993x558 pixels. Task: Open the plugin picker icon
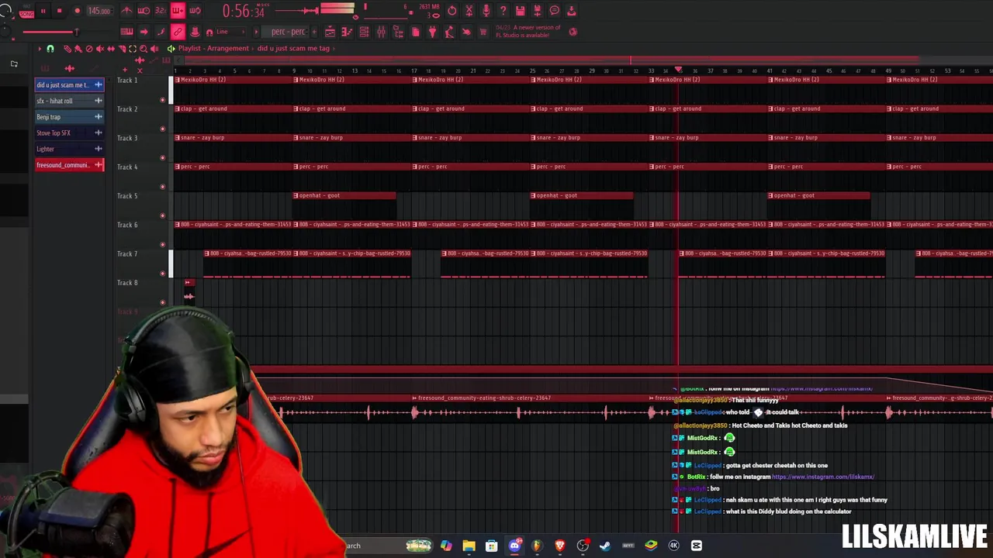[398, 32]
